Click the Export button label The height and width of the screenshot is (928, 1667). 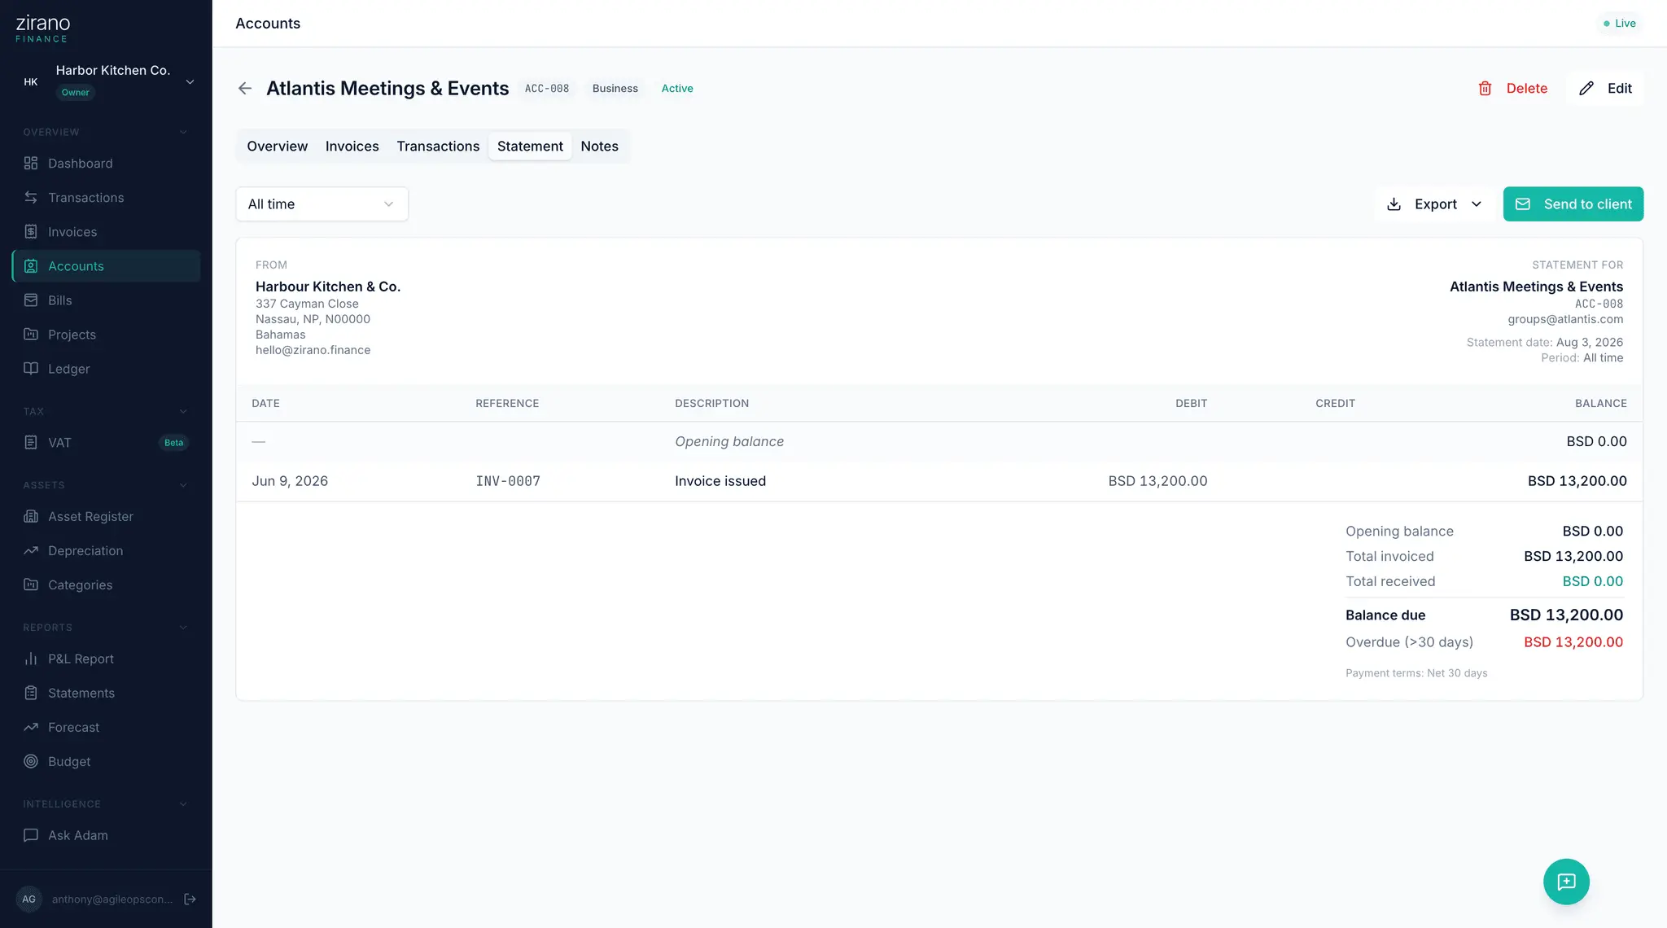pyautogui.click(x=1436, y=204)
